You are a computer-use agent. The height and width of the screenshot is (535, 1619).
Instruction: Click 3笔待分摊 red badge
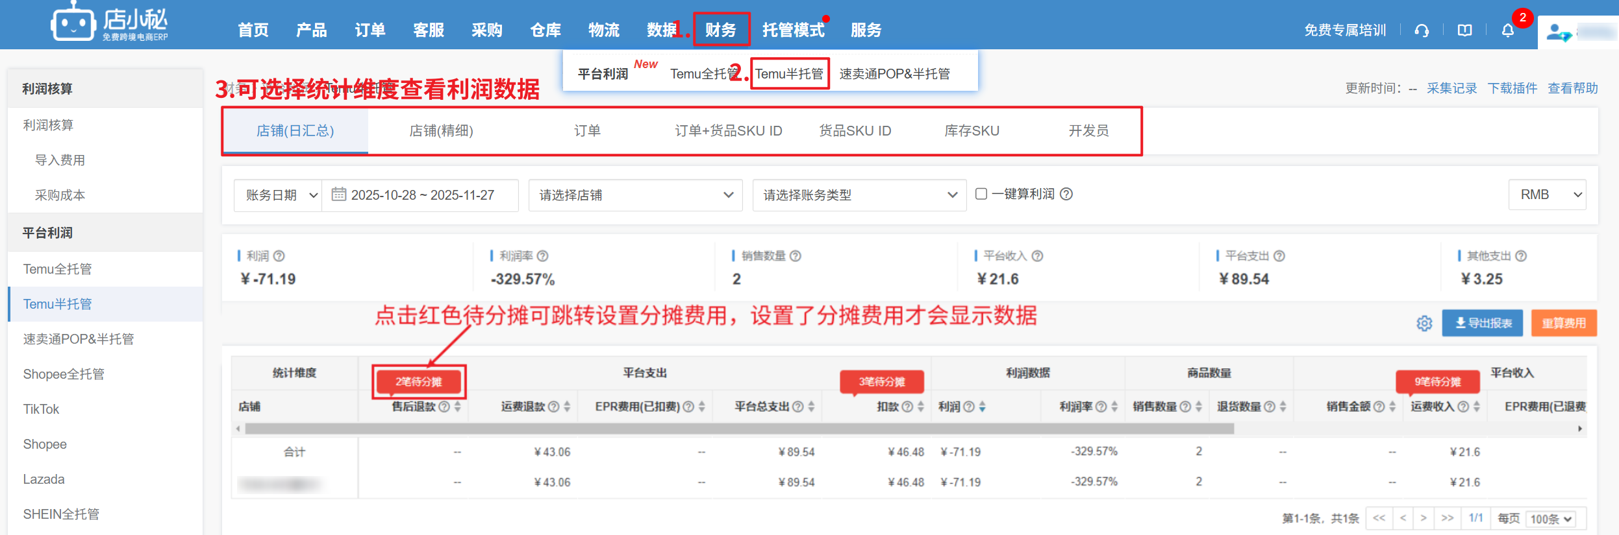(x=882, y=381)
